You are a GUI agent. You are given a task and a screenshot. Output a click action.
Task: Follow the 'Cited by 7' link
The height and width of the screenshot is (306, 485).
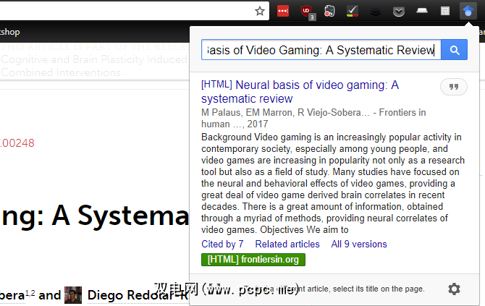pos(222,245)
